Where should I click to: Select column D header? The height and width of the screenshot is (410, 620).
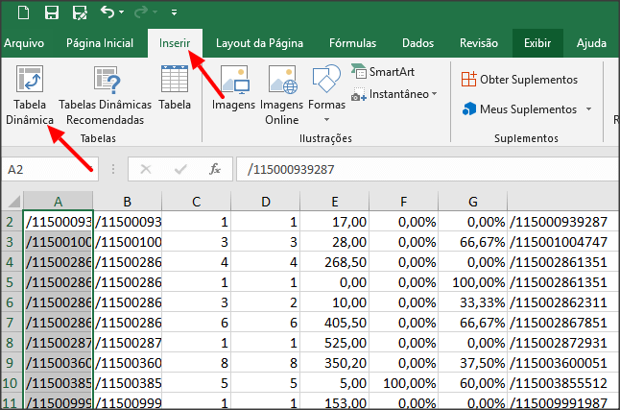[x=265, y=202]
